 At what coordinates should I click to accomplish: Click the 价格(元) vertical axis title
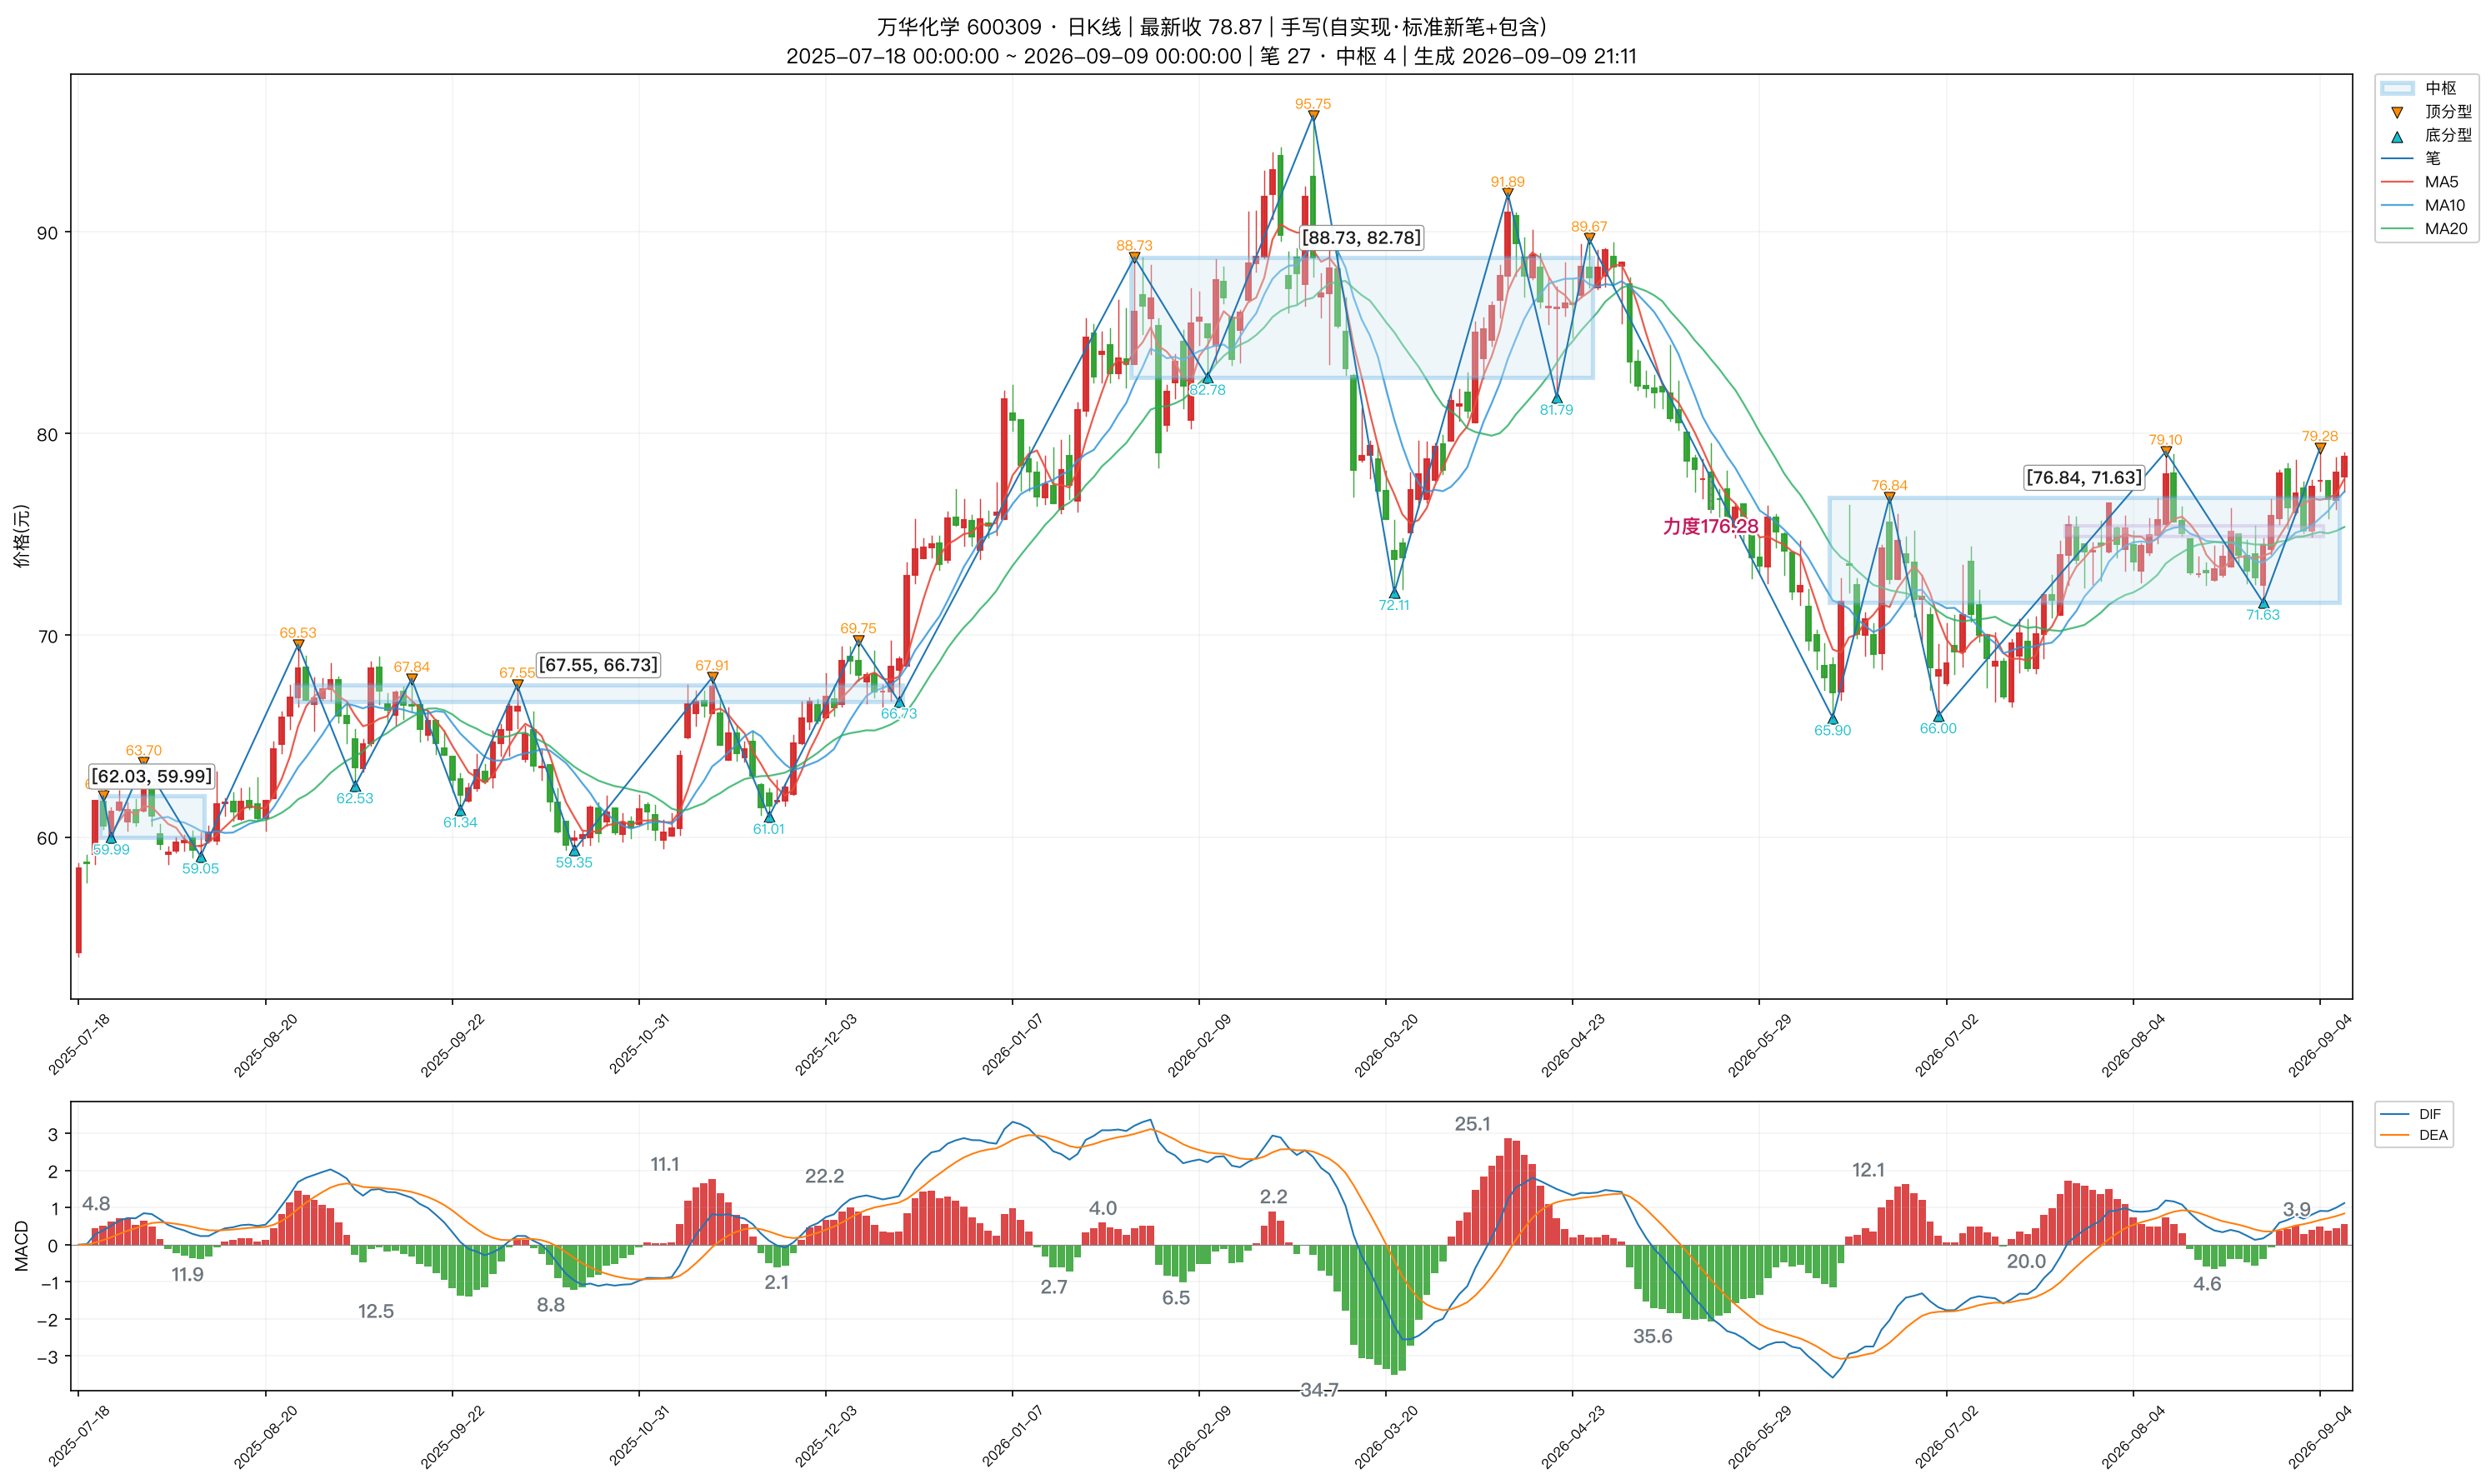point(21,536)
